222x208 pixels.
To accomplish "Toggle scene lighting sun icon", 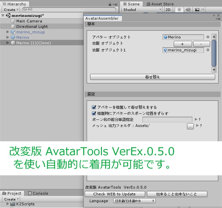I will pyautogui.click(x=179, y=10).
